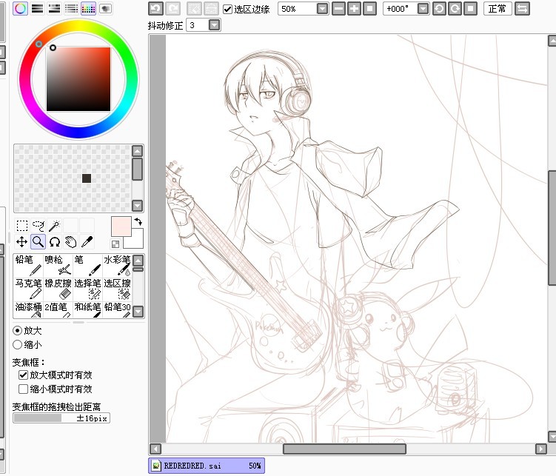Toggle the custom swatches panel
The width and height of the screenshot is (556, 476).
tap(88, 8)
